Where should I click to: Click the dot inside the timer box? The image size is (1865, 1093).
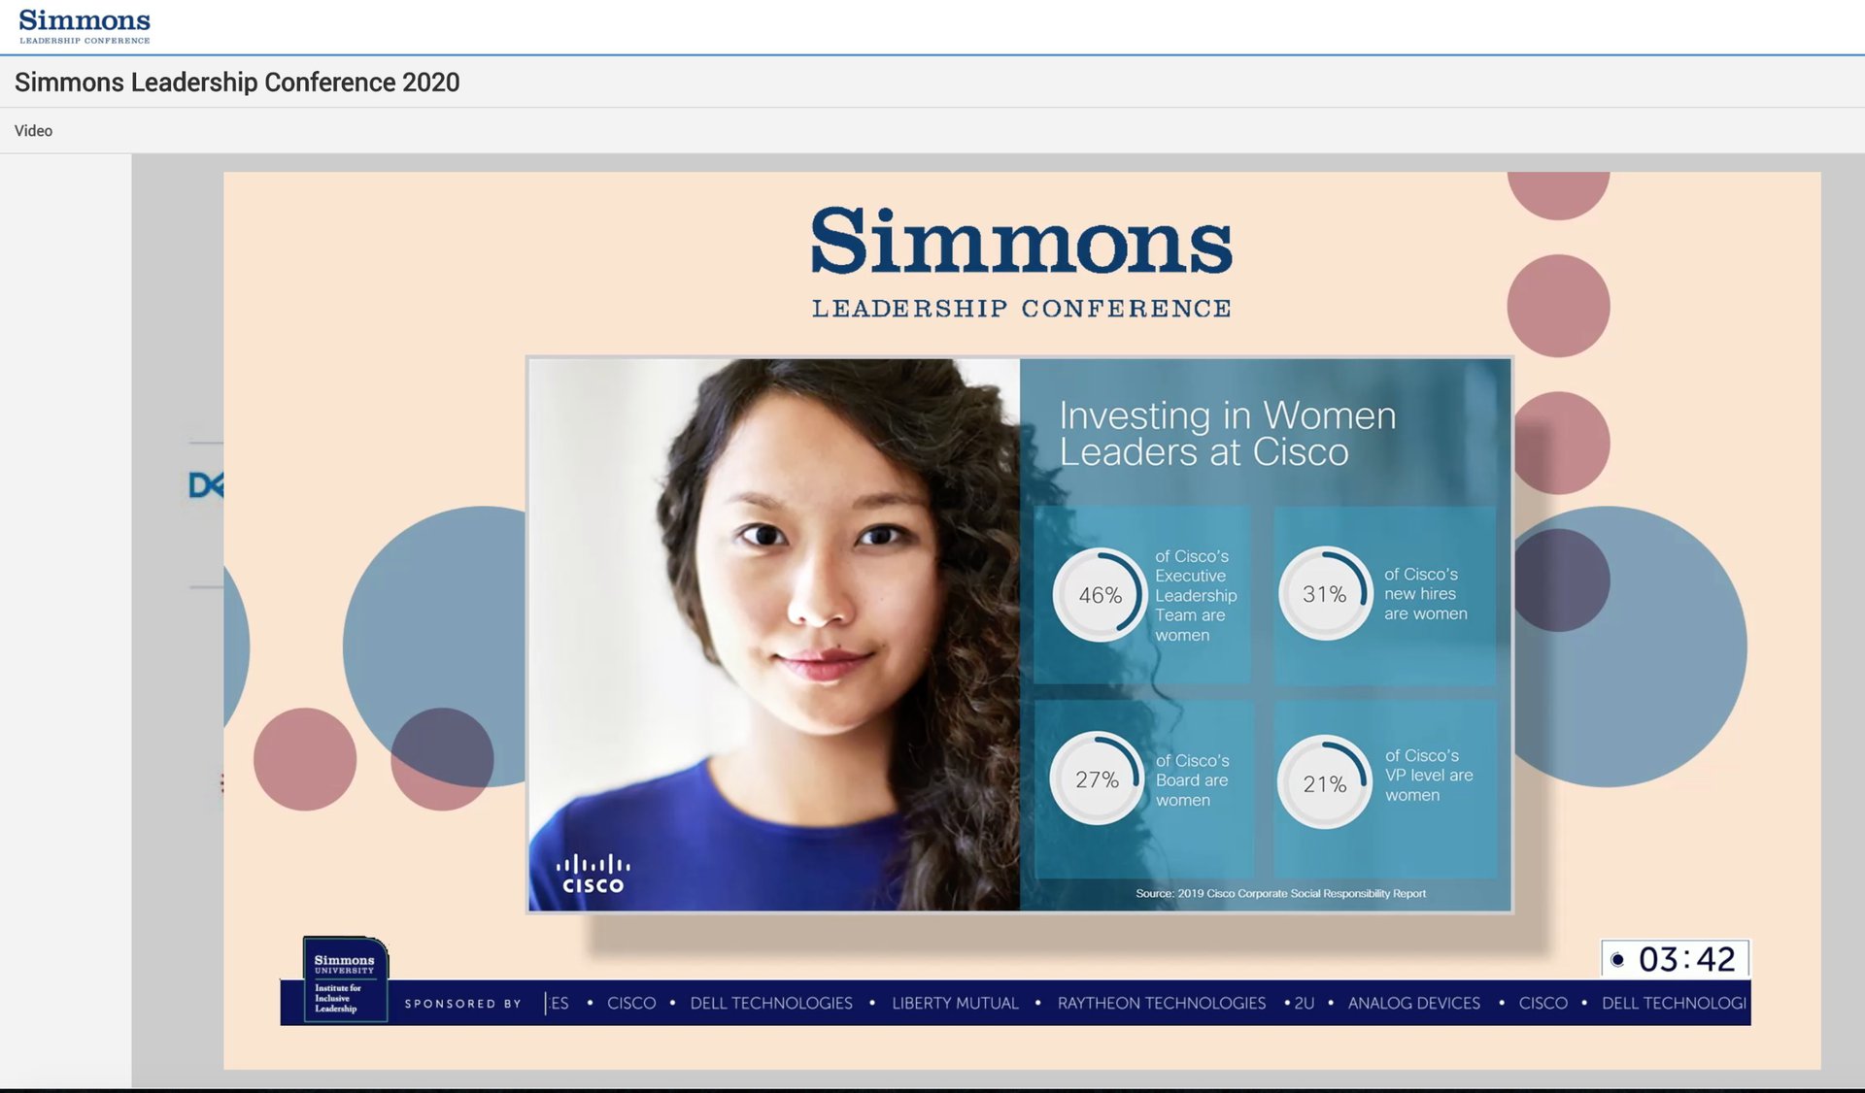pyautogui.click(x=1617, y=960)
